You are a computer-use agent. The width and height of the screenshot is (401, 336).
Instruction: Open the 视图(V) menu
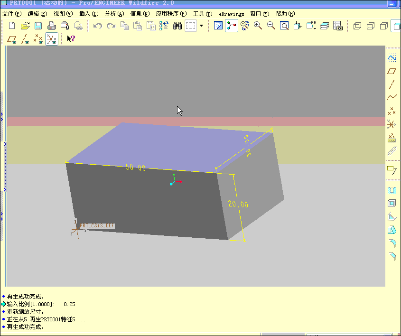pos(63,14)
